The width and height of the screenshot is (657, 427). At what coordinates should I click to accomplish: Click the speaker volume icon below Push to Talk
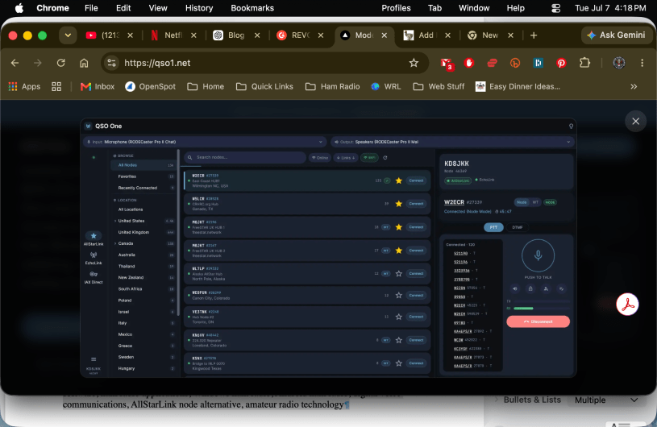pos(515,288)
